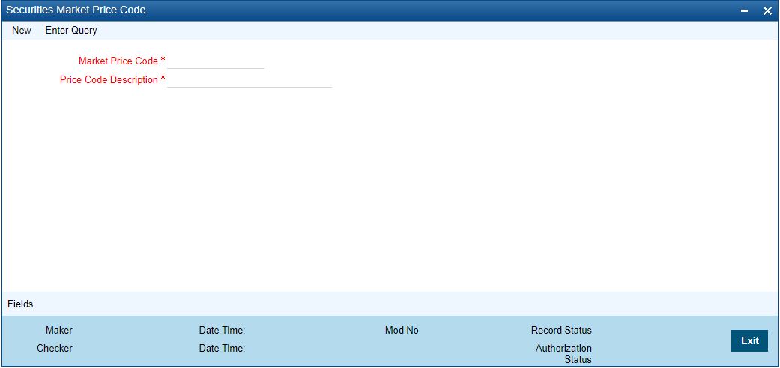The width and height of the screenshot is (780, 368).
Task: Click the Authorization Status label
Action: coord(563,354)
